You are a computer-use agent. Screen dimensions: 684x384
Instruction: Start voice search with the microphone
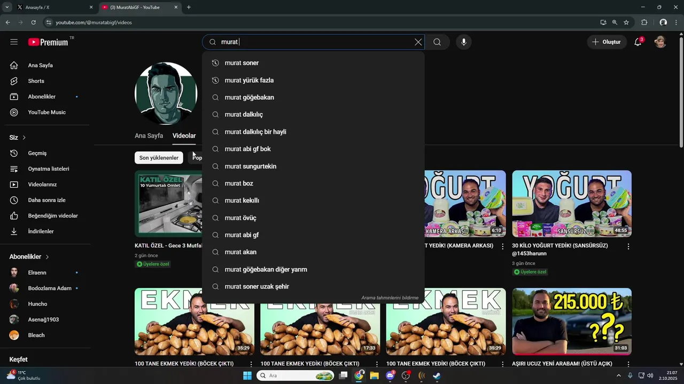pyautogui.click(x=464, y=42)
